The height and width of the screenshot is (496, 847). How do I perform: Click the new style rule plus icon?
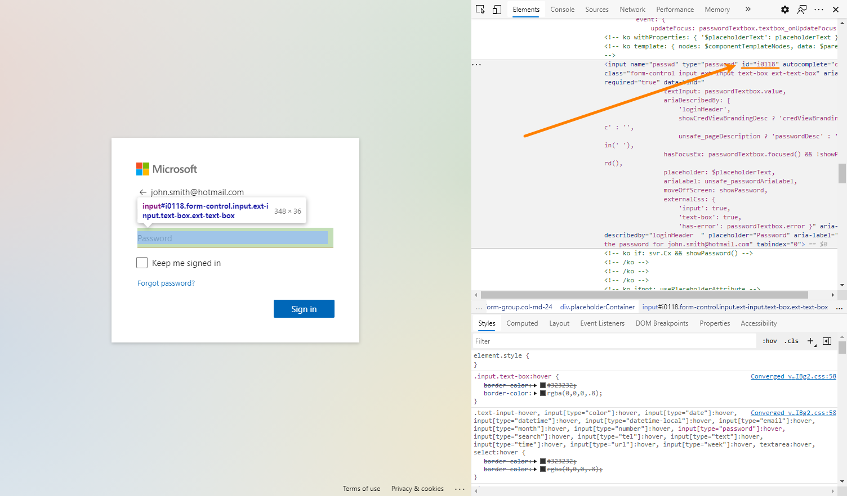(x=810, y=341)
